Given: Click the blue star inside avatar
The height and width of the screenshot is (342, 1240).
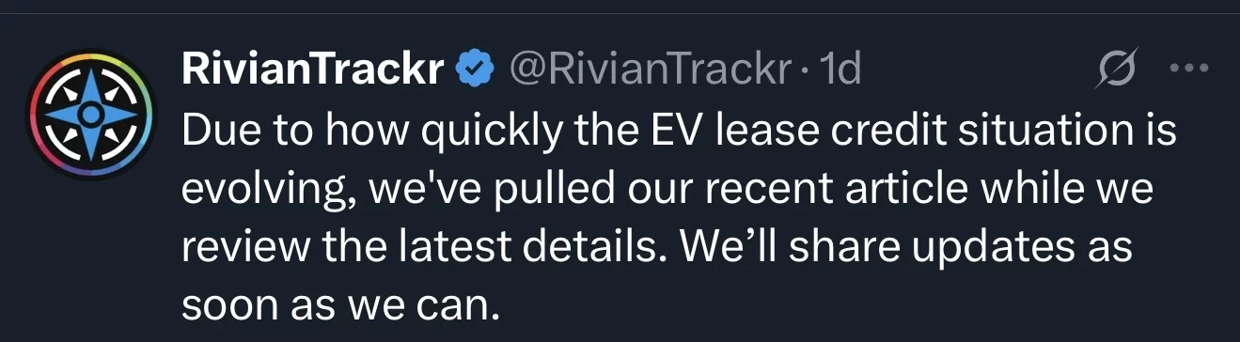Looking at the screenshot, I should [87, 115].
